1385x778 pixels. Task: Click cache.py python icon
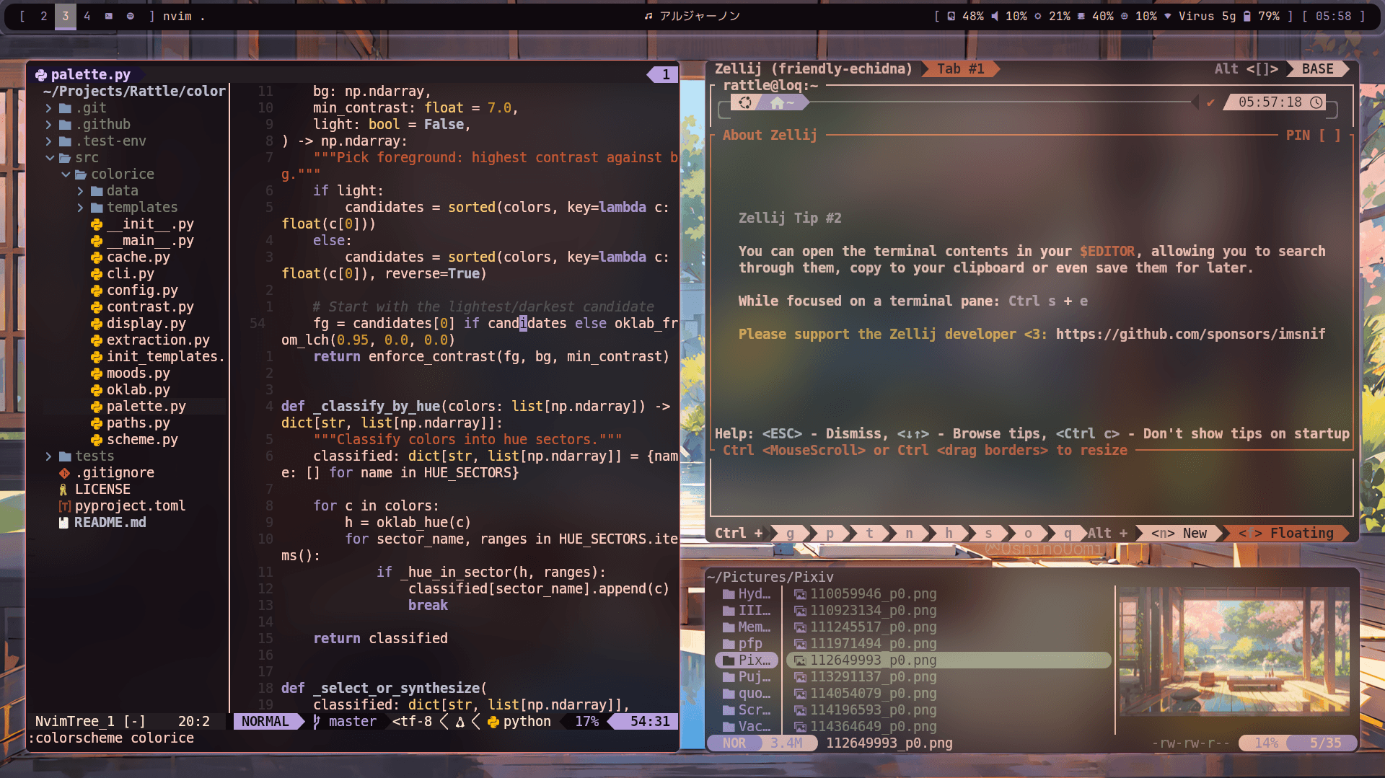click(x=96, y=257)
